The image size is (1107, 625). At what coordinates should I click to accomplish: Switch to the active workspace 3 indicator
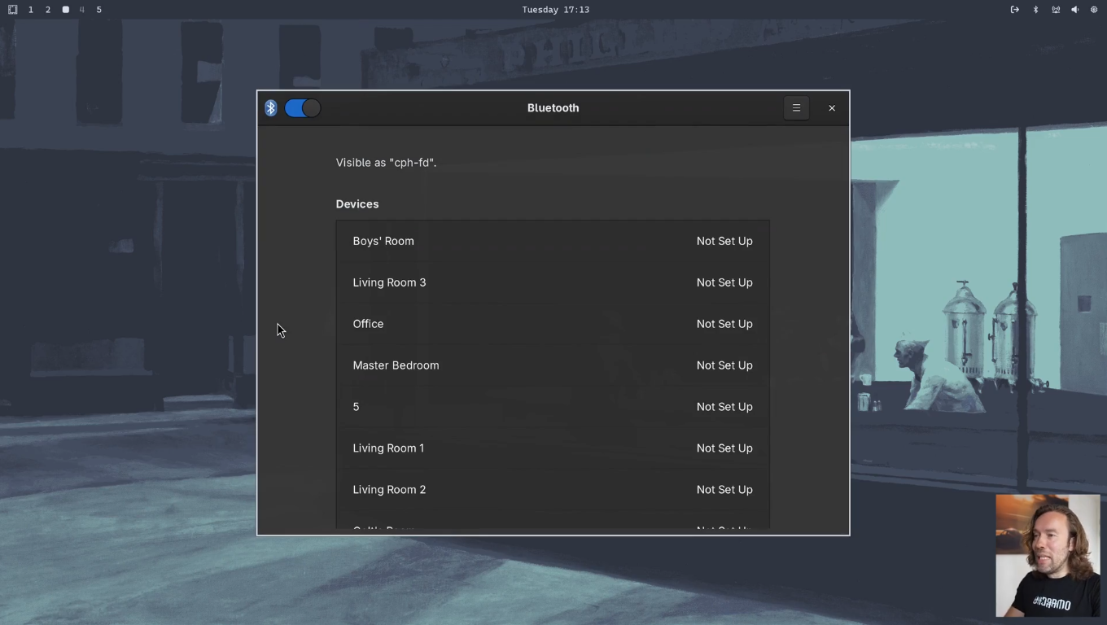point(65,10)
